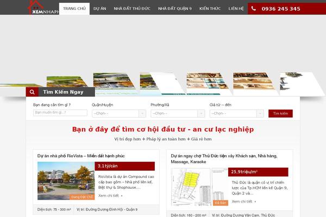Click 'Vị trí: Đường Dương Văn Cam, Thủ Đức'
Viewport: 326px width, 217px height.
[x=243, y=215]
